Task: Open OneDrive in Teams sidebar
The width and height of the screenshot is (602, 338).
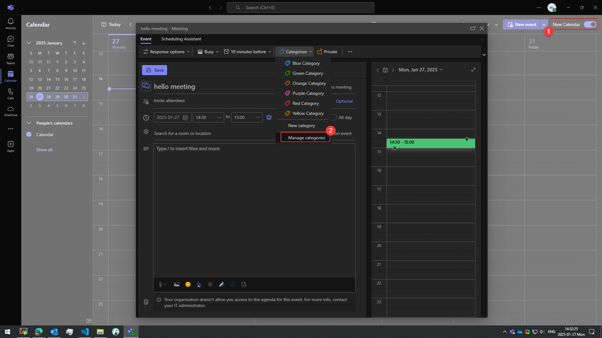Action: [x=10, y=111]
